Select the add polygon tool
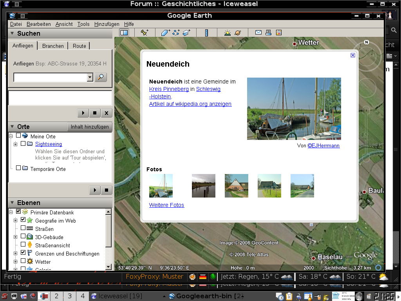This screenshot has height=301, width=401. [x=165, y=33]
